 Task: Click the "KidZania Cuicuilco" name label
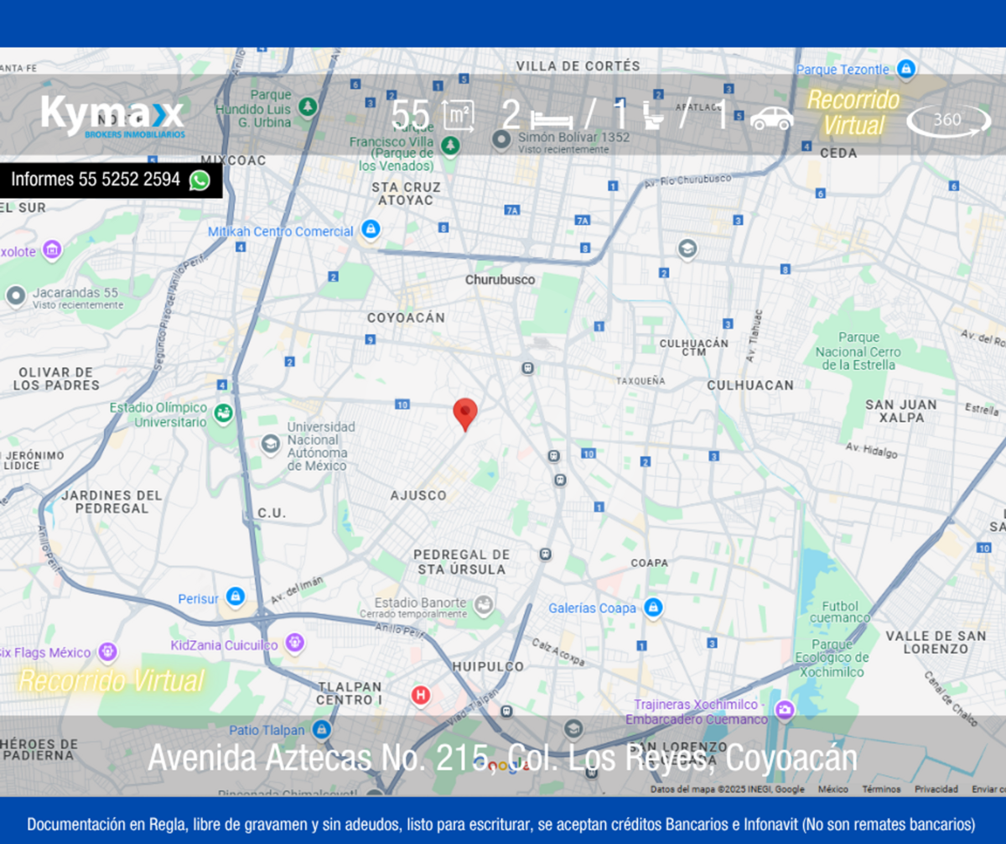224,646
